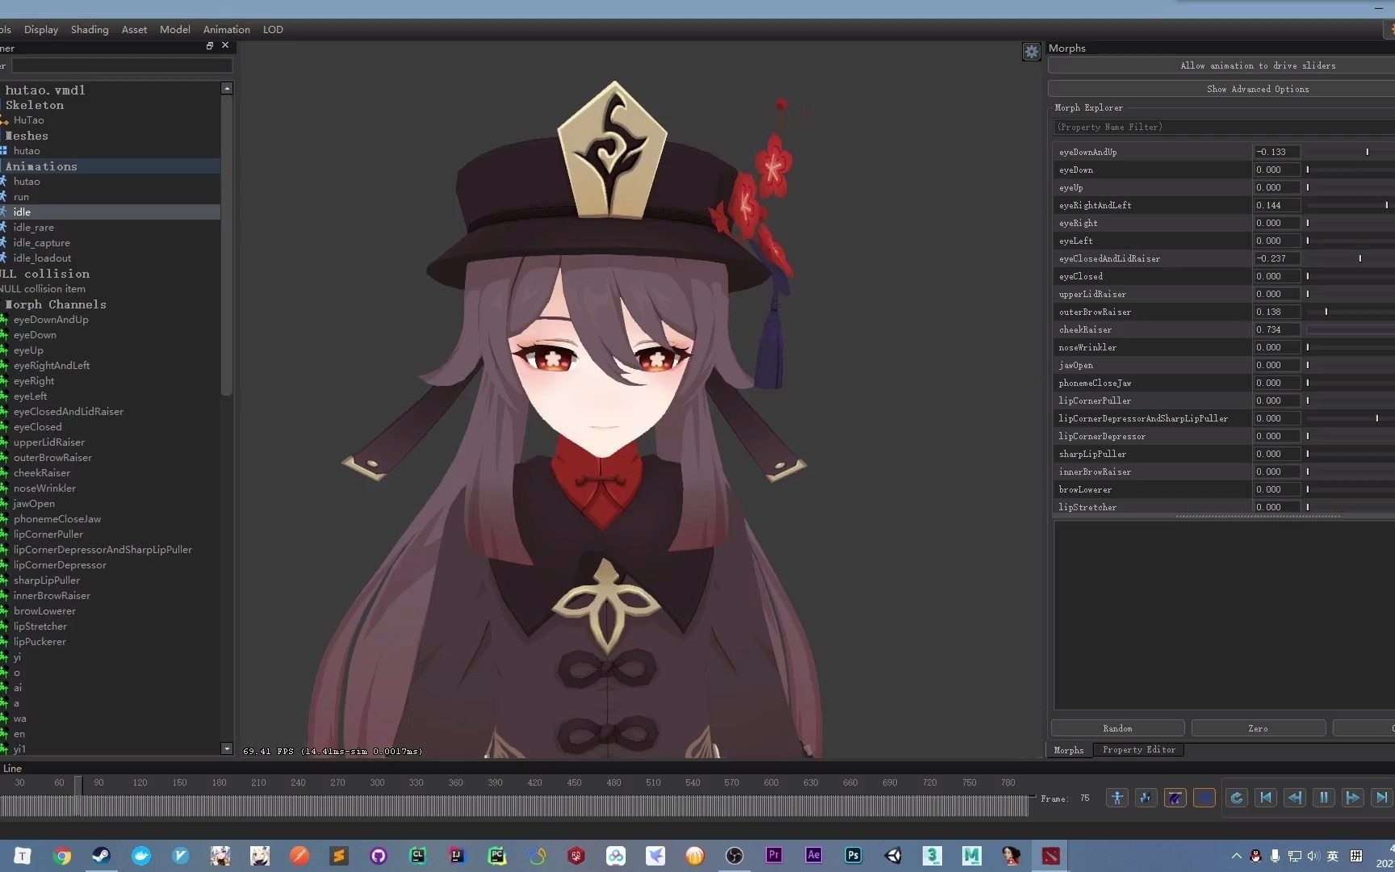Open Steam from the taskbar
Image resolution: width=1395 pixels, height=872 pixels.
pyautogui.click(x=102, y=856)
